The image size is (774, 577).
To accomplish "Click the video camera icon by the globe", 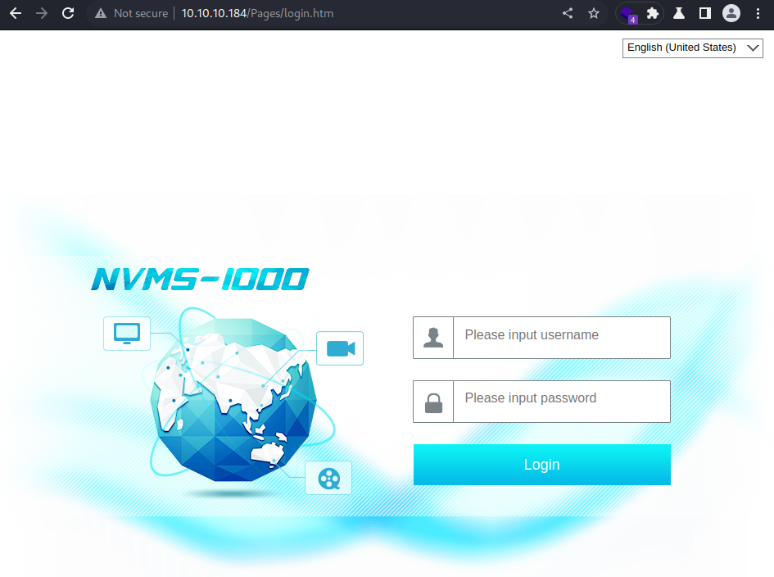I will [340, 348].
